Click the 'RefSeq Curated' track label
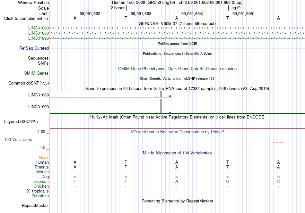 pos(34,48)
